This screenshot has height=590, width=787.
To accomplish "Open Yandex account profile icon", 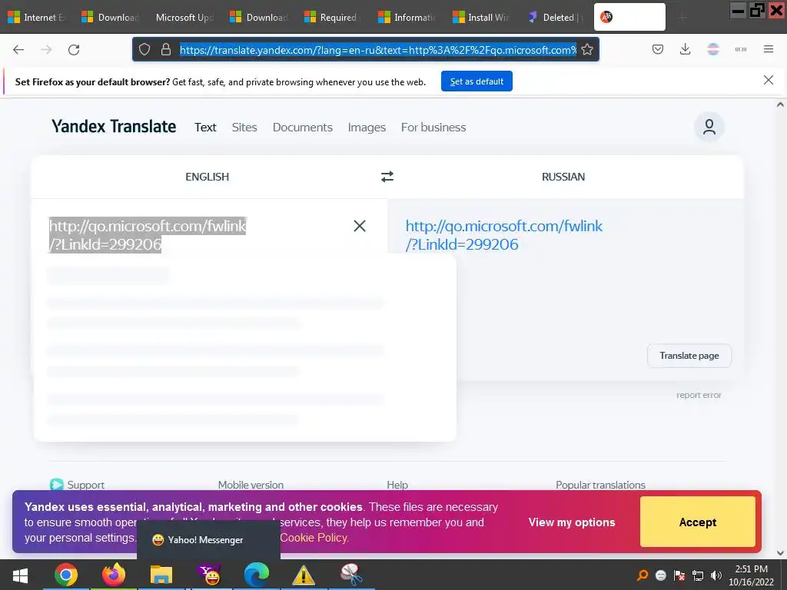I will [709, 127].
